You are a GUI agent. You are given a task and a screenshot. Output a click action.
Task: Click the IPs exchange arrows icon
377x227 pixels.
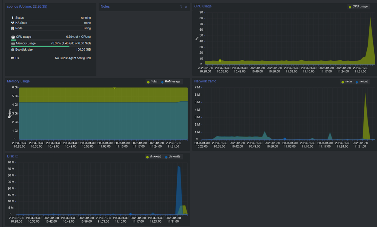[12, 58]
